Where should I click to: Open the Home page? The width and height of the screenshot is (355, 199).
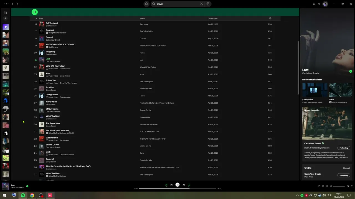146,4
